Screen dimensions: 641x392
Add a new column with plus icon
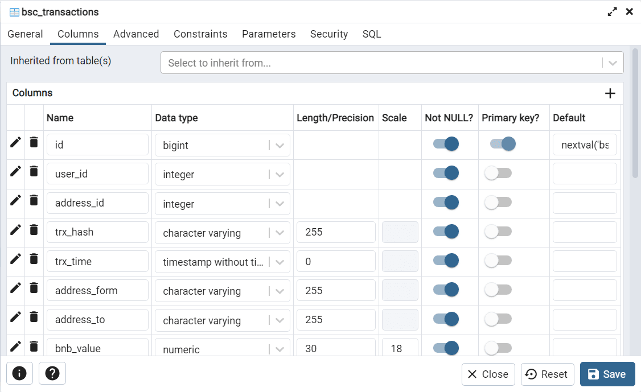610,93
